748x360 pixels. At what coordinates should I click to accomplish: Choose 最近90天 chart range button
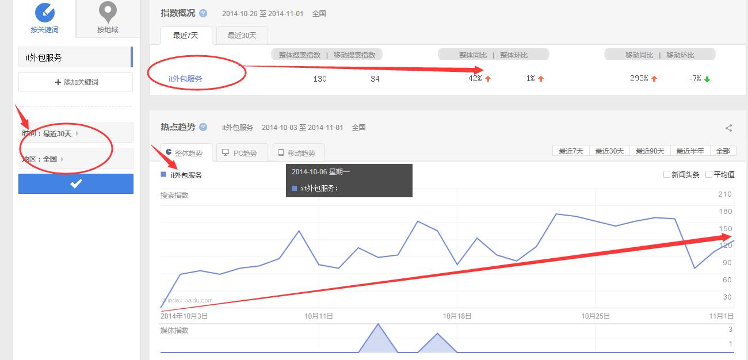coord(650,151)
